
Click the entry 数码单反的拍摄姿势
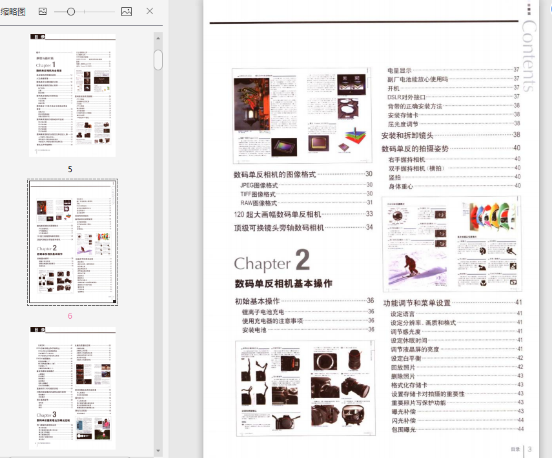[x=415, y=149]
